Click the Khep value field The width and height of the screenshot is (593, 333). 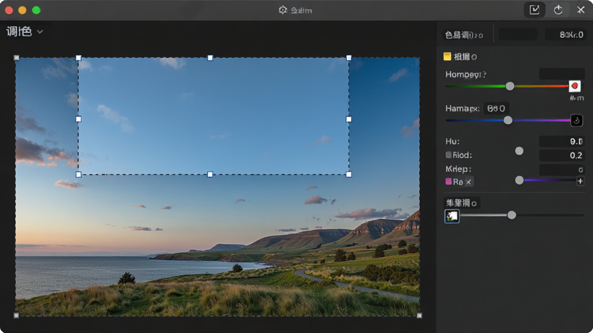pos(562,169)
